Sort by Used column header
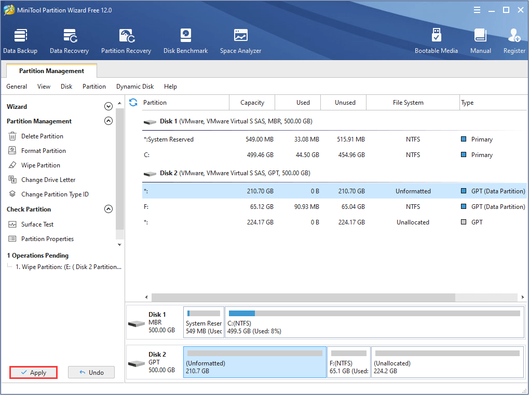This screenshot has height=395, width=529. (298, 102)
